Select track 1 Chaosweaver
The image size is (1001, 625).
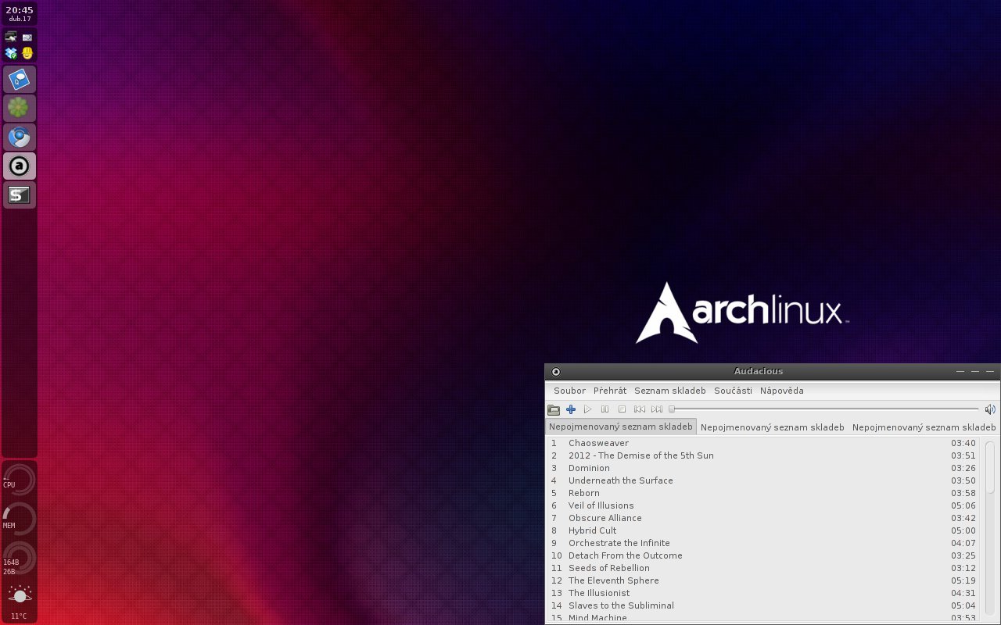[763, 443]
